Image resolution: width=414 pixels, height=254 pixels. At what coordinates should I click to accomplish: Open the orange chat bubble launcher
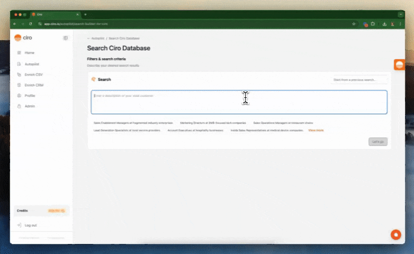click(396, 235)
